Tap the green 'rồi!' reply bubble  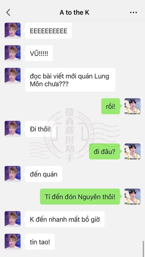[x=111, y=106]
